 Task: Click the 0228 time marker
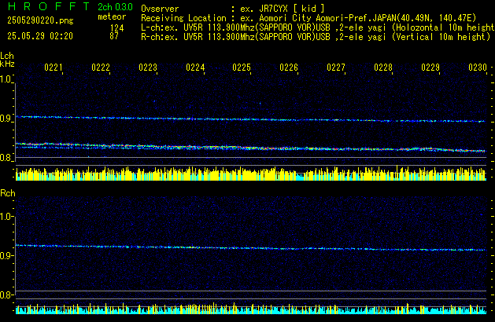[x=383, y=68]
